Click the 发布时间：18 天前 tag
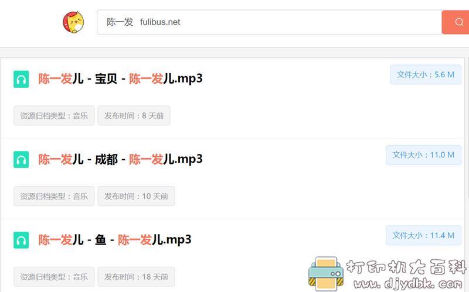 pyautogui.click(x=136, y=277)
